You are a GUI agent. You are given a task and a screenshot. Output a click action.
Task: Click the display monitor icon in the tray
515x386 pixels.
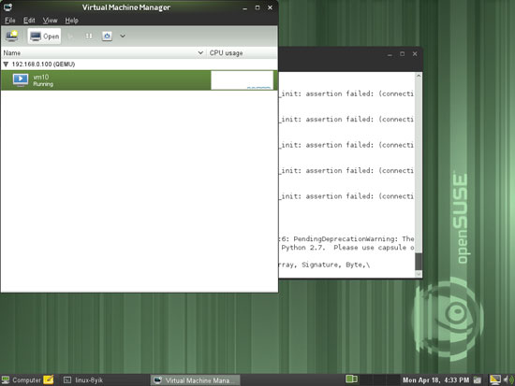coord(495,379)
